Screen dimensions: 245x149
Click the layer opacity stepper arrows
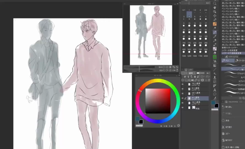209,73
